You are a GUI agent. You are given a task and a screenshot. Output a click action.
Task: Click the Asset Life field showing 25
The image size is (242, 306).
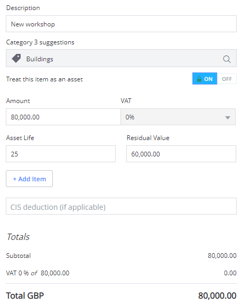tap(61, 154)
